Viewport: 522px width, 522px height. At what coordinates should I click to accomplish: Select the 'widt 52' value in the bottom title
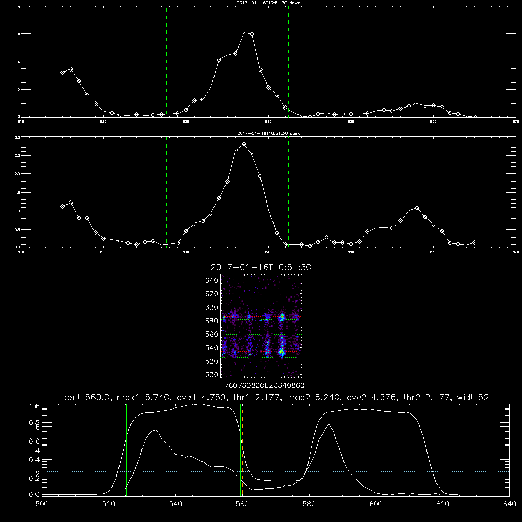coord(473,397)
